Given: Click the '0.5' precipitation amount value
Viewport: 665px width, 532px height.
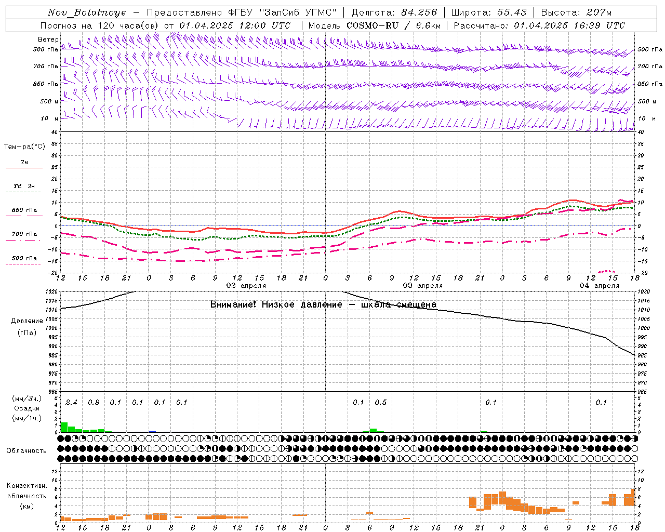Looking at the screenshot, I should click(x=381, y=402).
